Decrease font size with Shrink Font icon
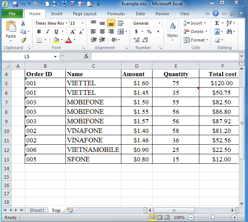The width and height of the screenshot is (248, 222). [x=81, y=32]
